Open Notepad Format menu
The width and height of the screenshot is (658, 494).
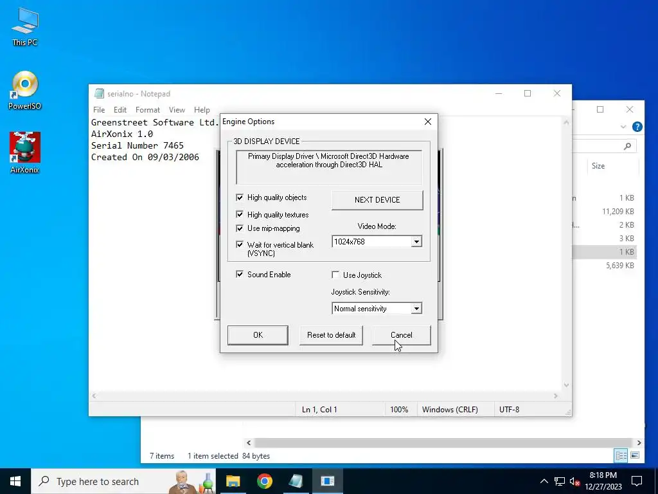click(x=148, y=109)
